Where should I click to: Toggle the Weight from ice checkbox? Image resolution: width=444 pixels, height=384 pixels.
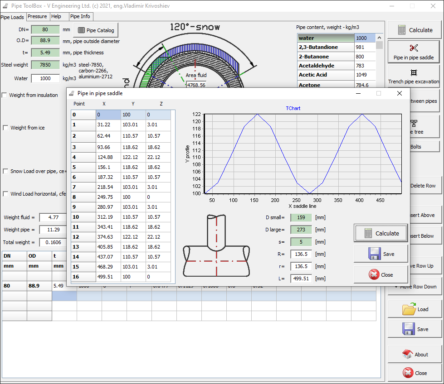click(5, 128)
